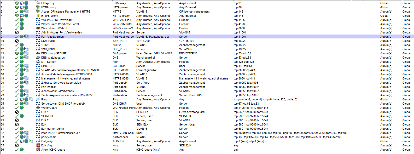Click the disabled symbol on Admin-Acces-Port-Vaultwarden row
The image size is (414, 154).
[x=17, y=32]
